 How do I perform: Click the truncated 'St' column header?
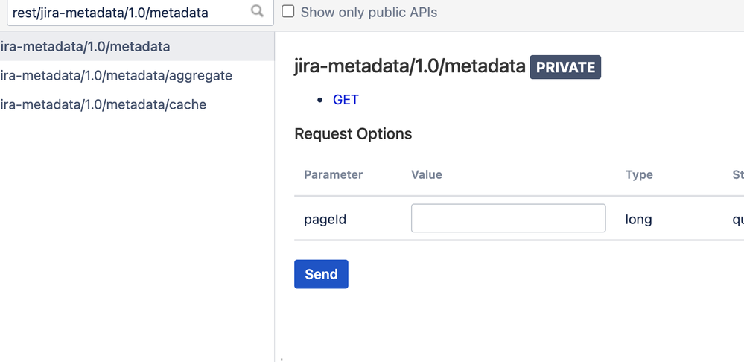pos(737,175)
